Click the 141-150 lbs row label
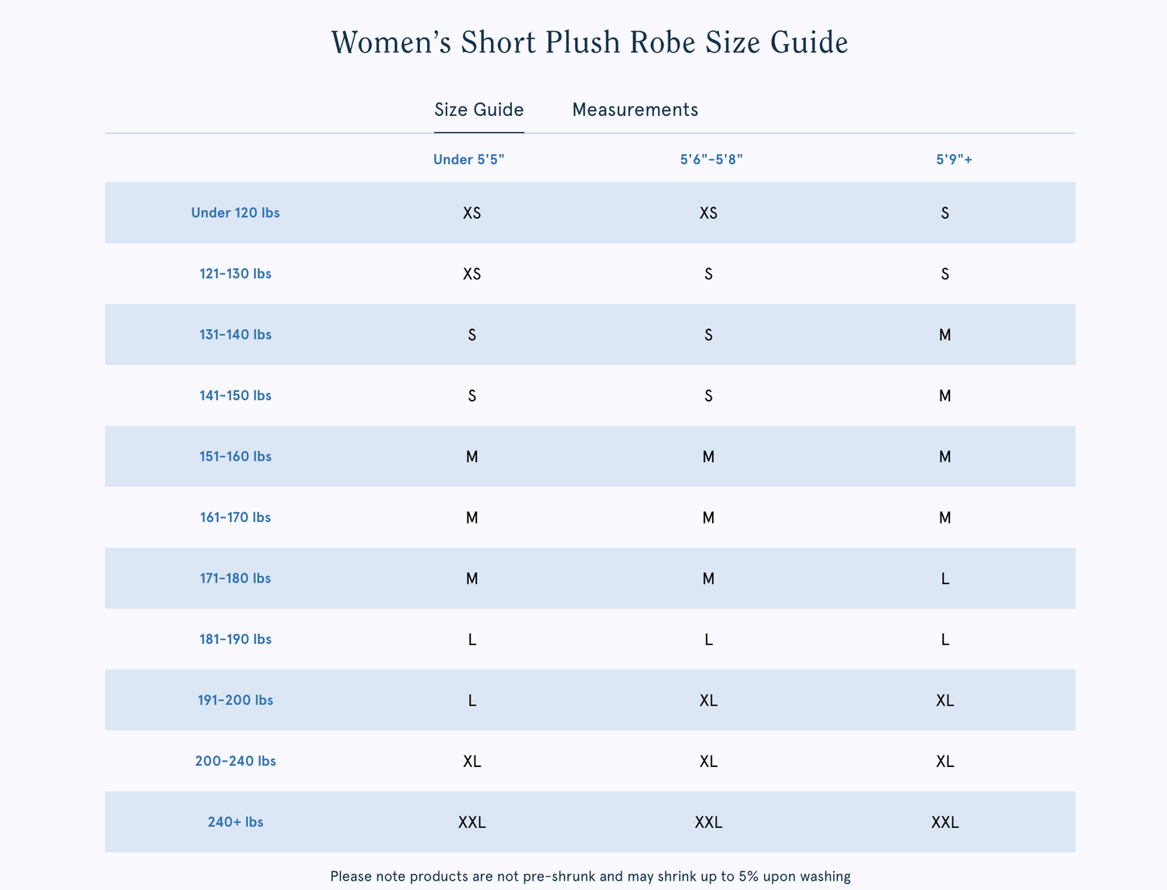Image resolution: width=1167 pixels, height=890 pixels. tap(235, 395)
